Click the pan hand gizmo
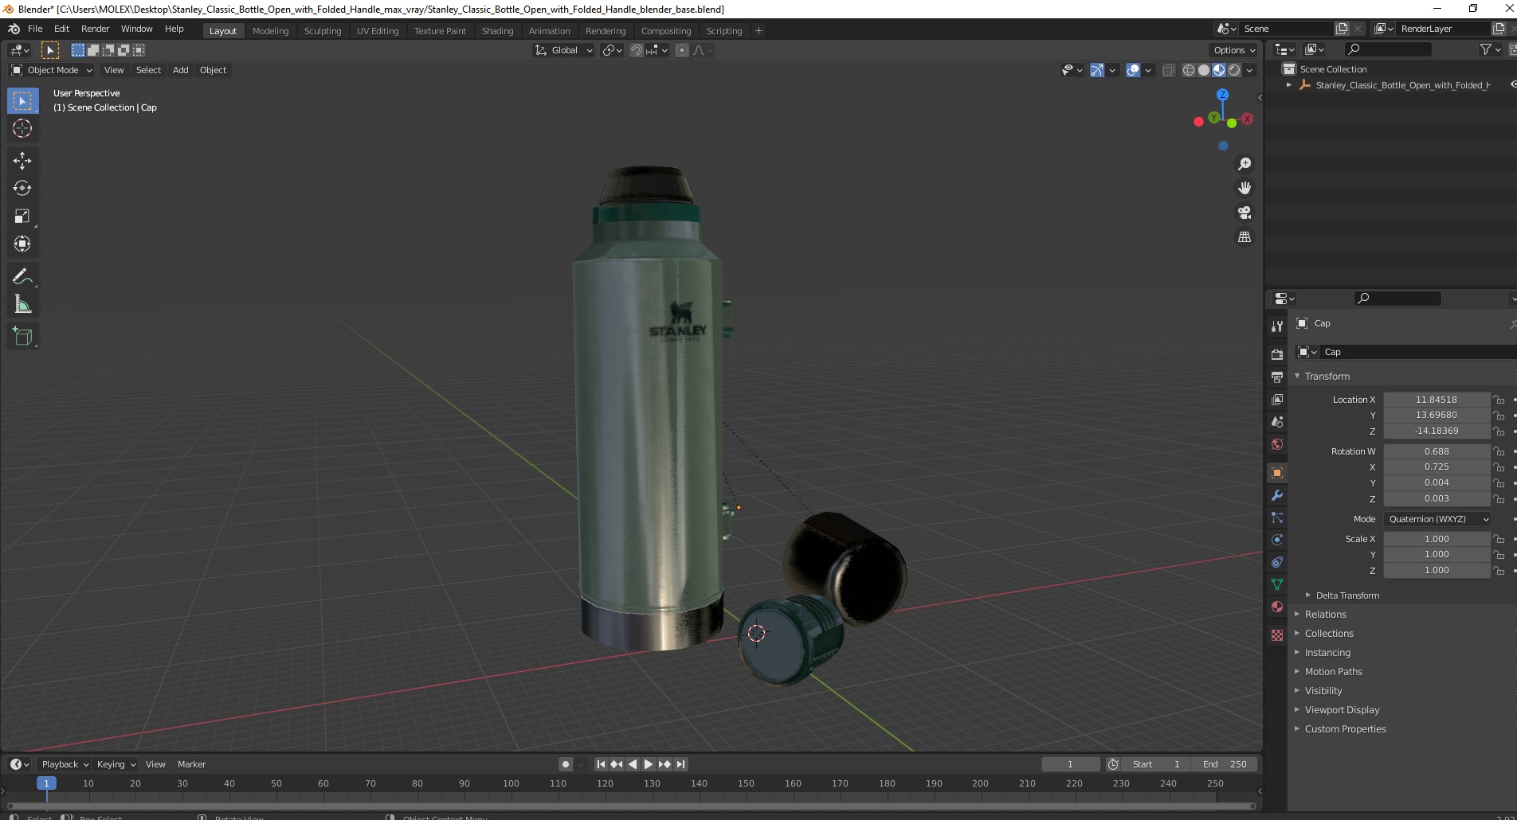Screen dimensions: 1517x820 click(1245, 188)
